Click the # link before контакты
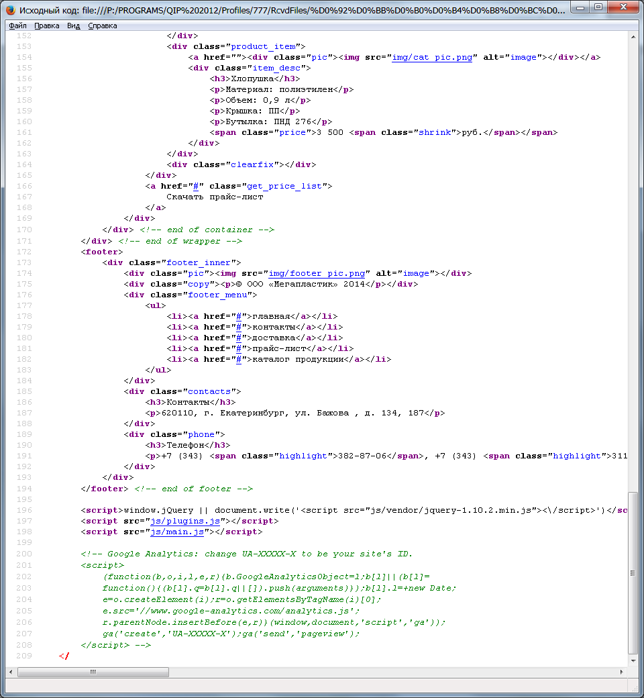This screenshot has width=644, height=698. click(239, 328)
